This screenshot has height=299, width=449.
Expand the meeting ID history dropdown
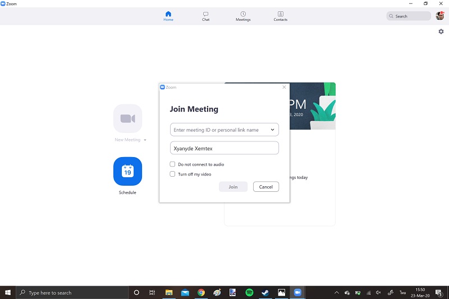pyautogui.click(x=272, y=130)
